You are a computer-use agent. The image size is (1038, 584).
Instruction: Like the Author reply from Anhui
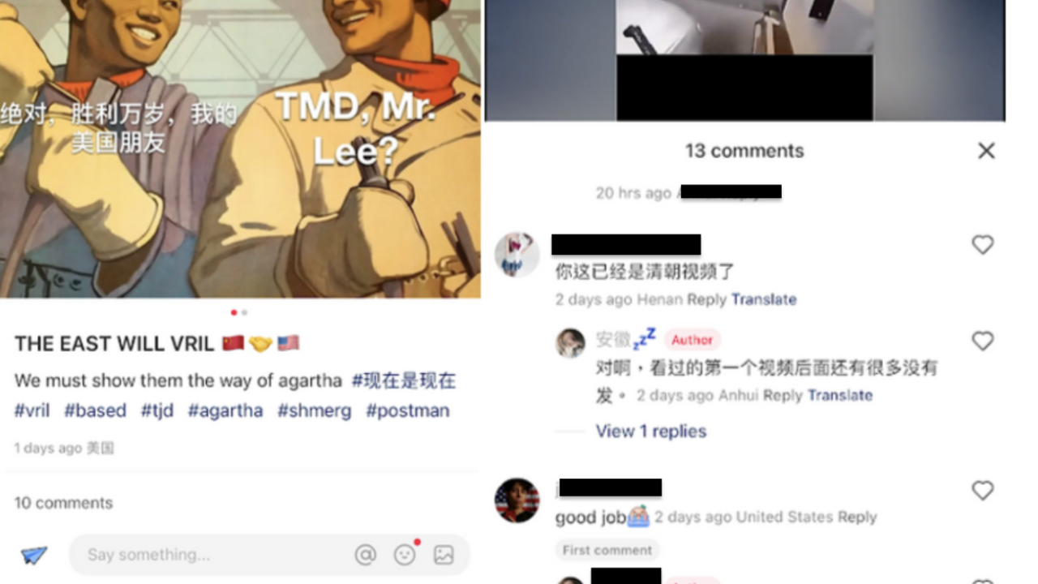[983, 341]
